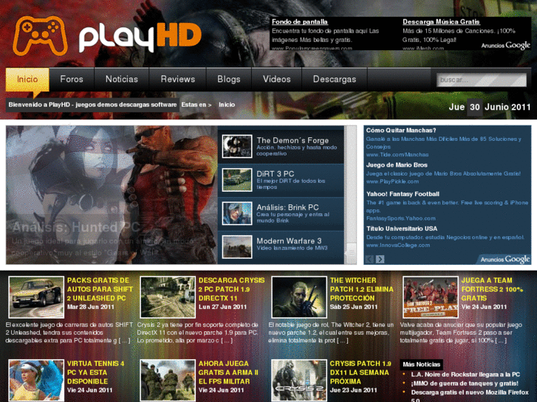Viewport: 537px width, 402px height.
Task: Visit www.Tide.com/Manchas link
Action: click(397, 155)
